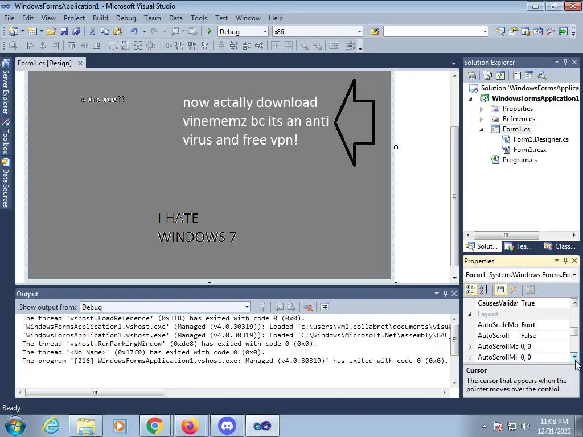Click the empty Find combo box field
The width and height of the screenshot is (583, 437).
[x=433, y=32]
